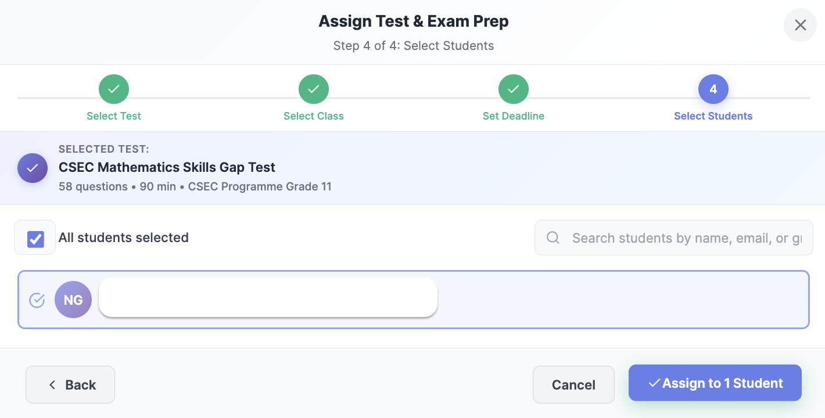Click the search magnifier icon
Viewport: 825px width, 418px height.
pos(553,237)
